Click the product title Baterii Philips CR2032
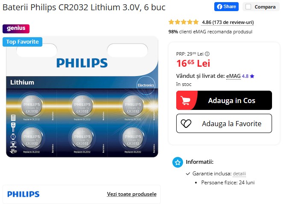284x204 pixels. click(84, 7)
